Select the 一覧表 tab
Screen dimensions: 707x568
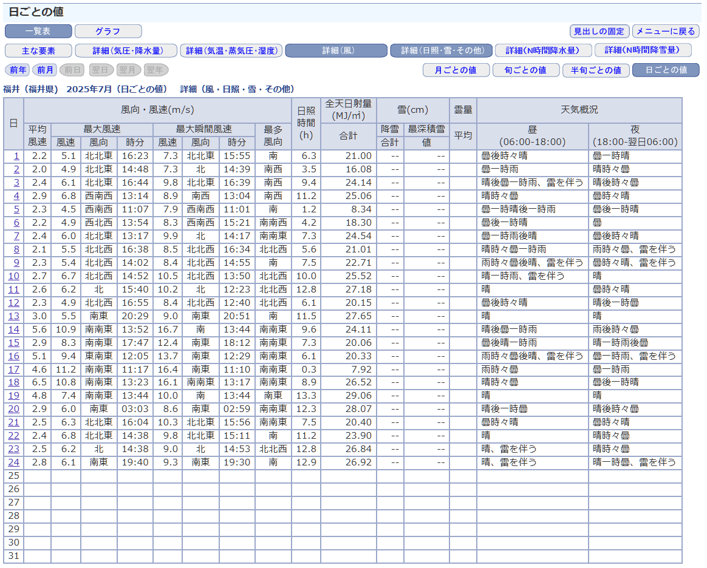38,32
